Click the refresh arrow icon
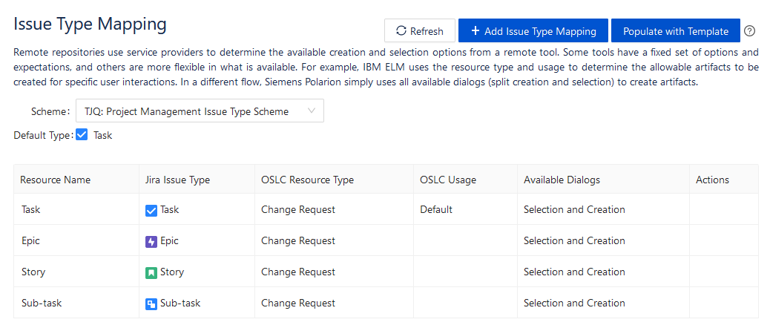 click(401, 31)
